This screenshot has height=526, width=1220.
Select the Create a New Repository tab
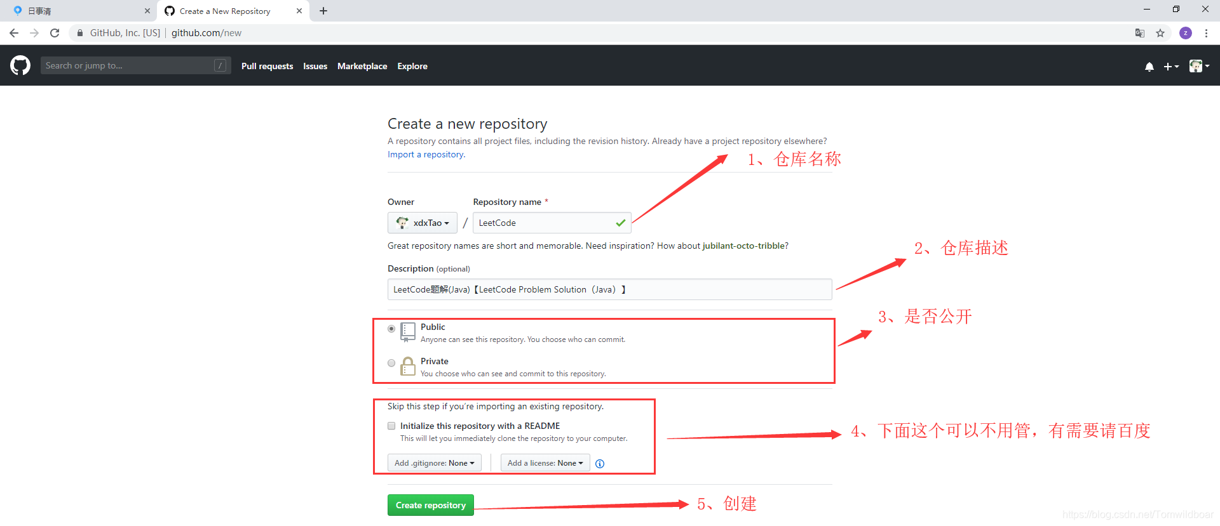pyautogui.click(x=233, y=11)
